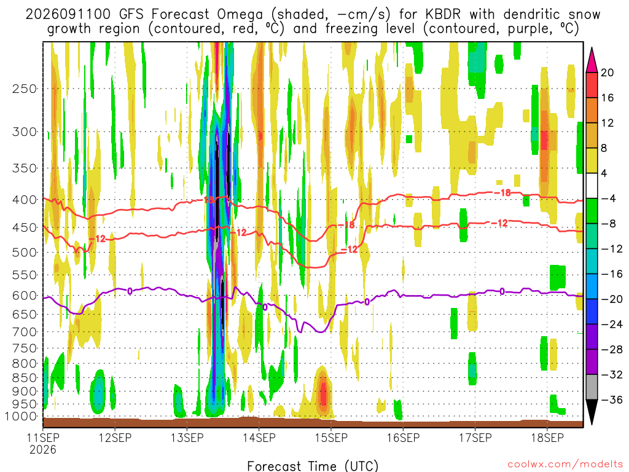Click the black downward arrow below colorbar
The image size is (629, 472).
point(592,412)
